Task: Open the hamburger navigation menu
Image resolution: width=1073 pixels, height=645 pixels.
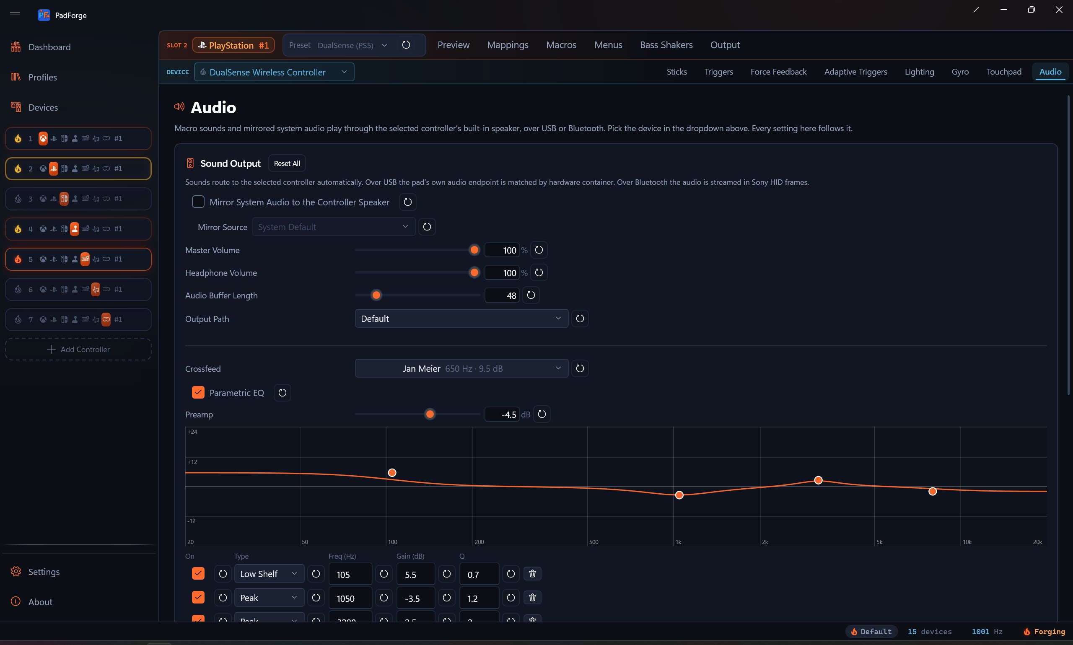Action: [x=15, y=15]
